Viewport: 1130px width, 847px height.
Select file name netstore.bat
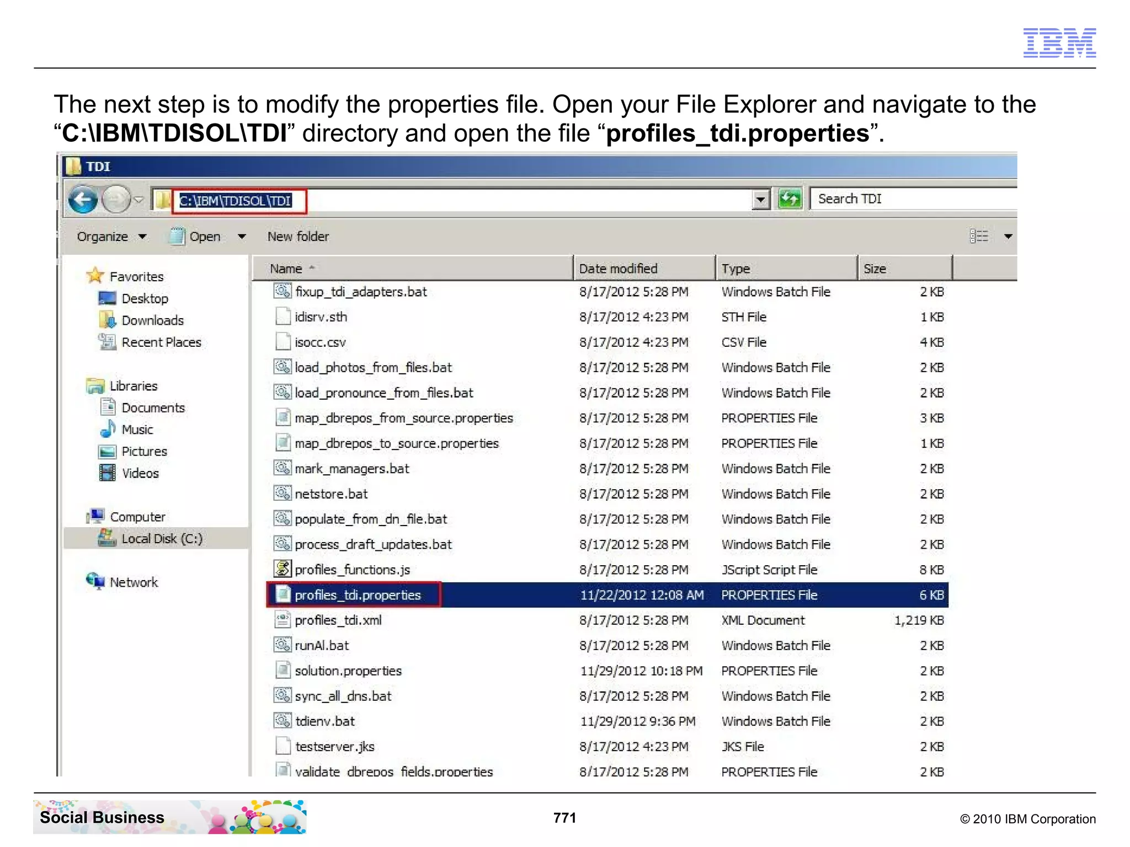[x=331, y=494]
